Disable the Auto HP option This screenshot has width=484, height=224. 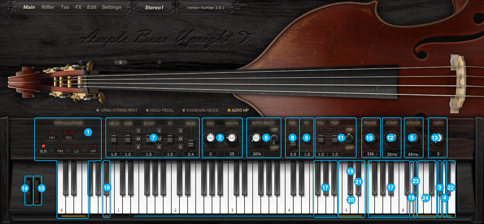[x=238, y=110]
